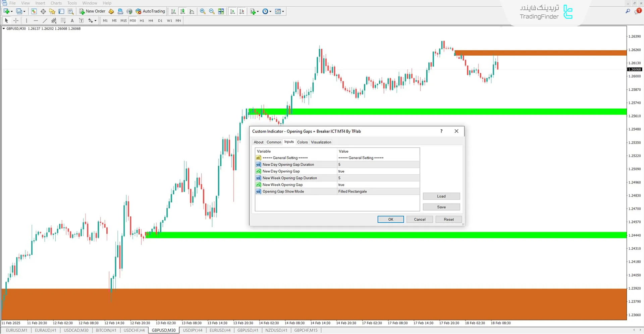
Task: Select the Fibonacci Retracement tool
Action: [63, 20]
